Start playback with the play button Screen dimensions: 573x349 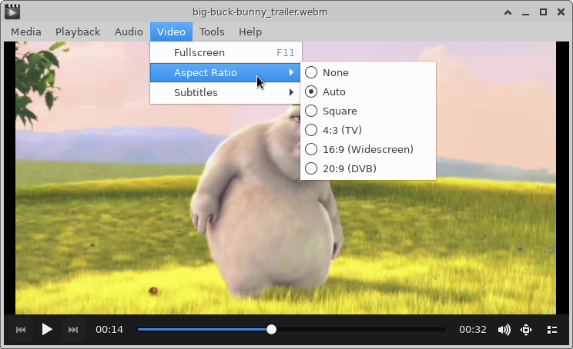coord(47,330)
